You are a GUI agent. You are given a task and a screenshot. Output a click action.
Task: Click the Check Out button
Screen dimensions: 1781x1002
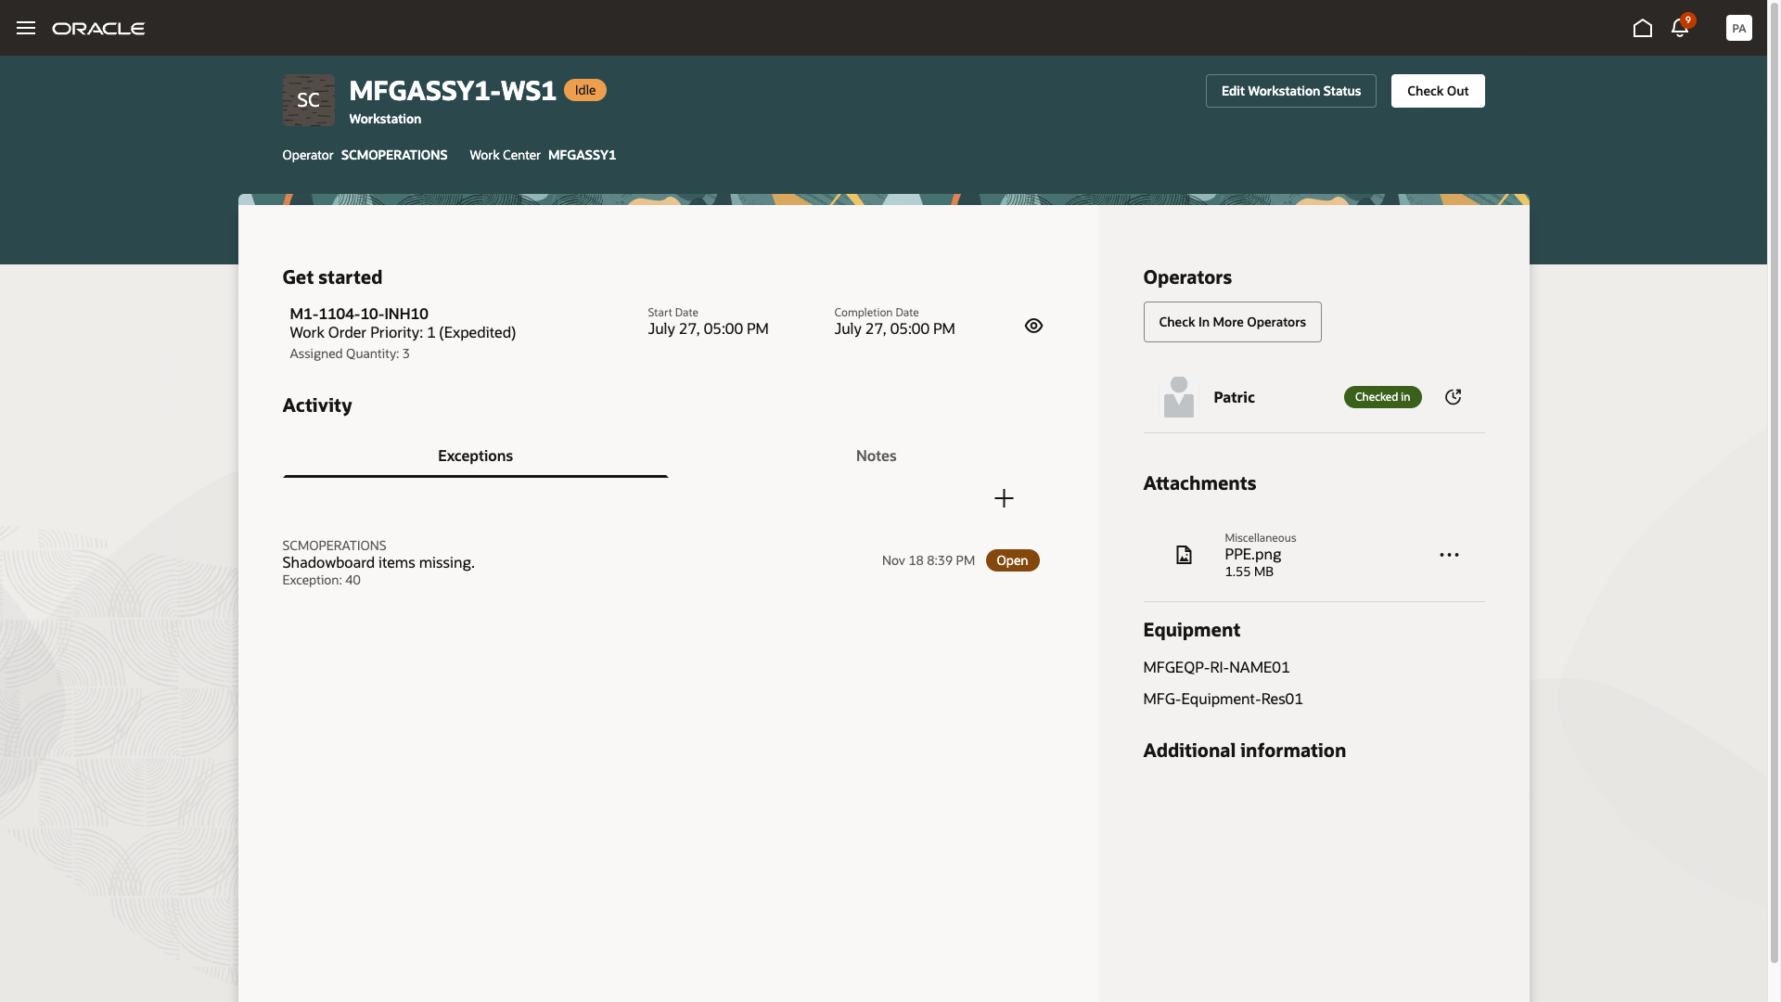[x=1437, y=91]
